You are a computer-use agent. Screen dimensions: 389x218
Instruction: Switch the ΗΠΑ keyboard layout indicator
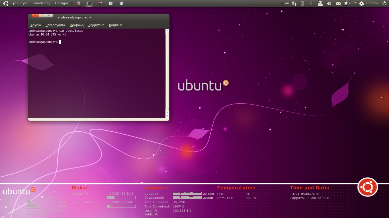point(287,3)
